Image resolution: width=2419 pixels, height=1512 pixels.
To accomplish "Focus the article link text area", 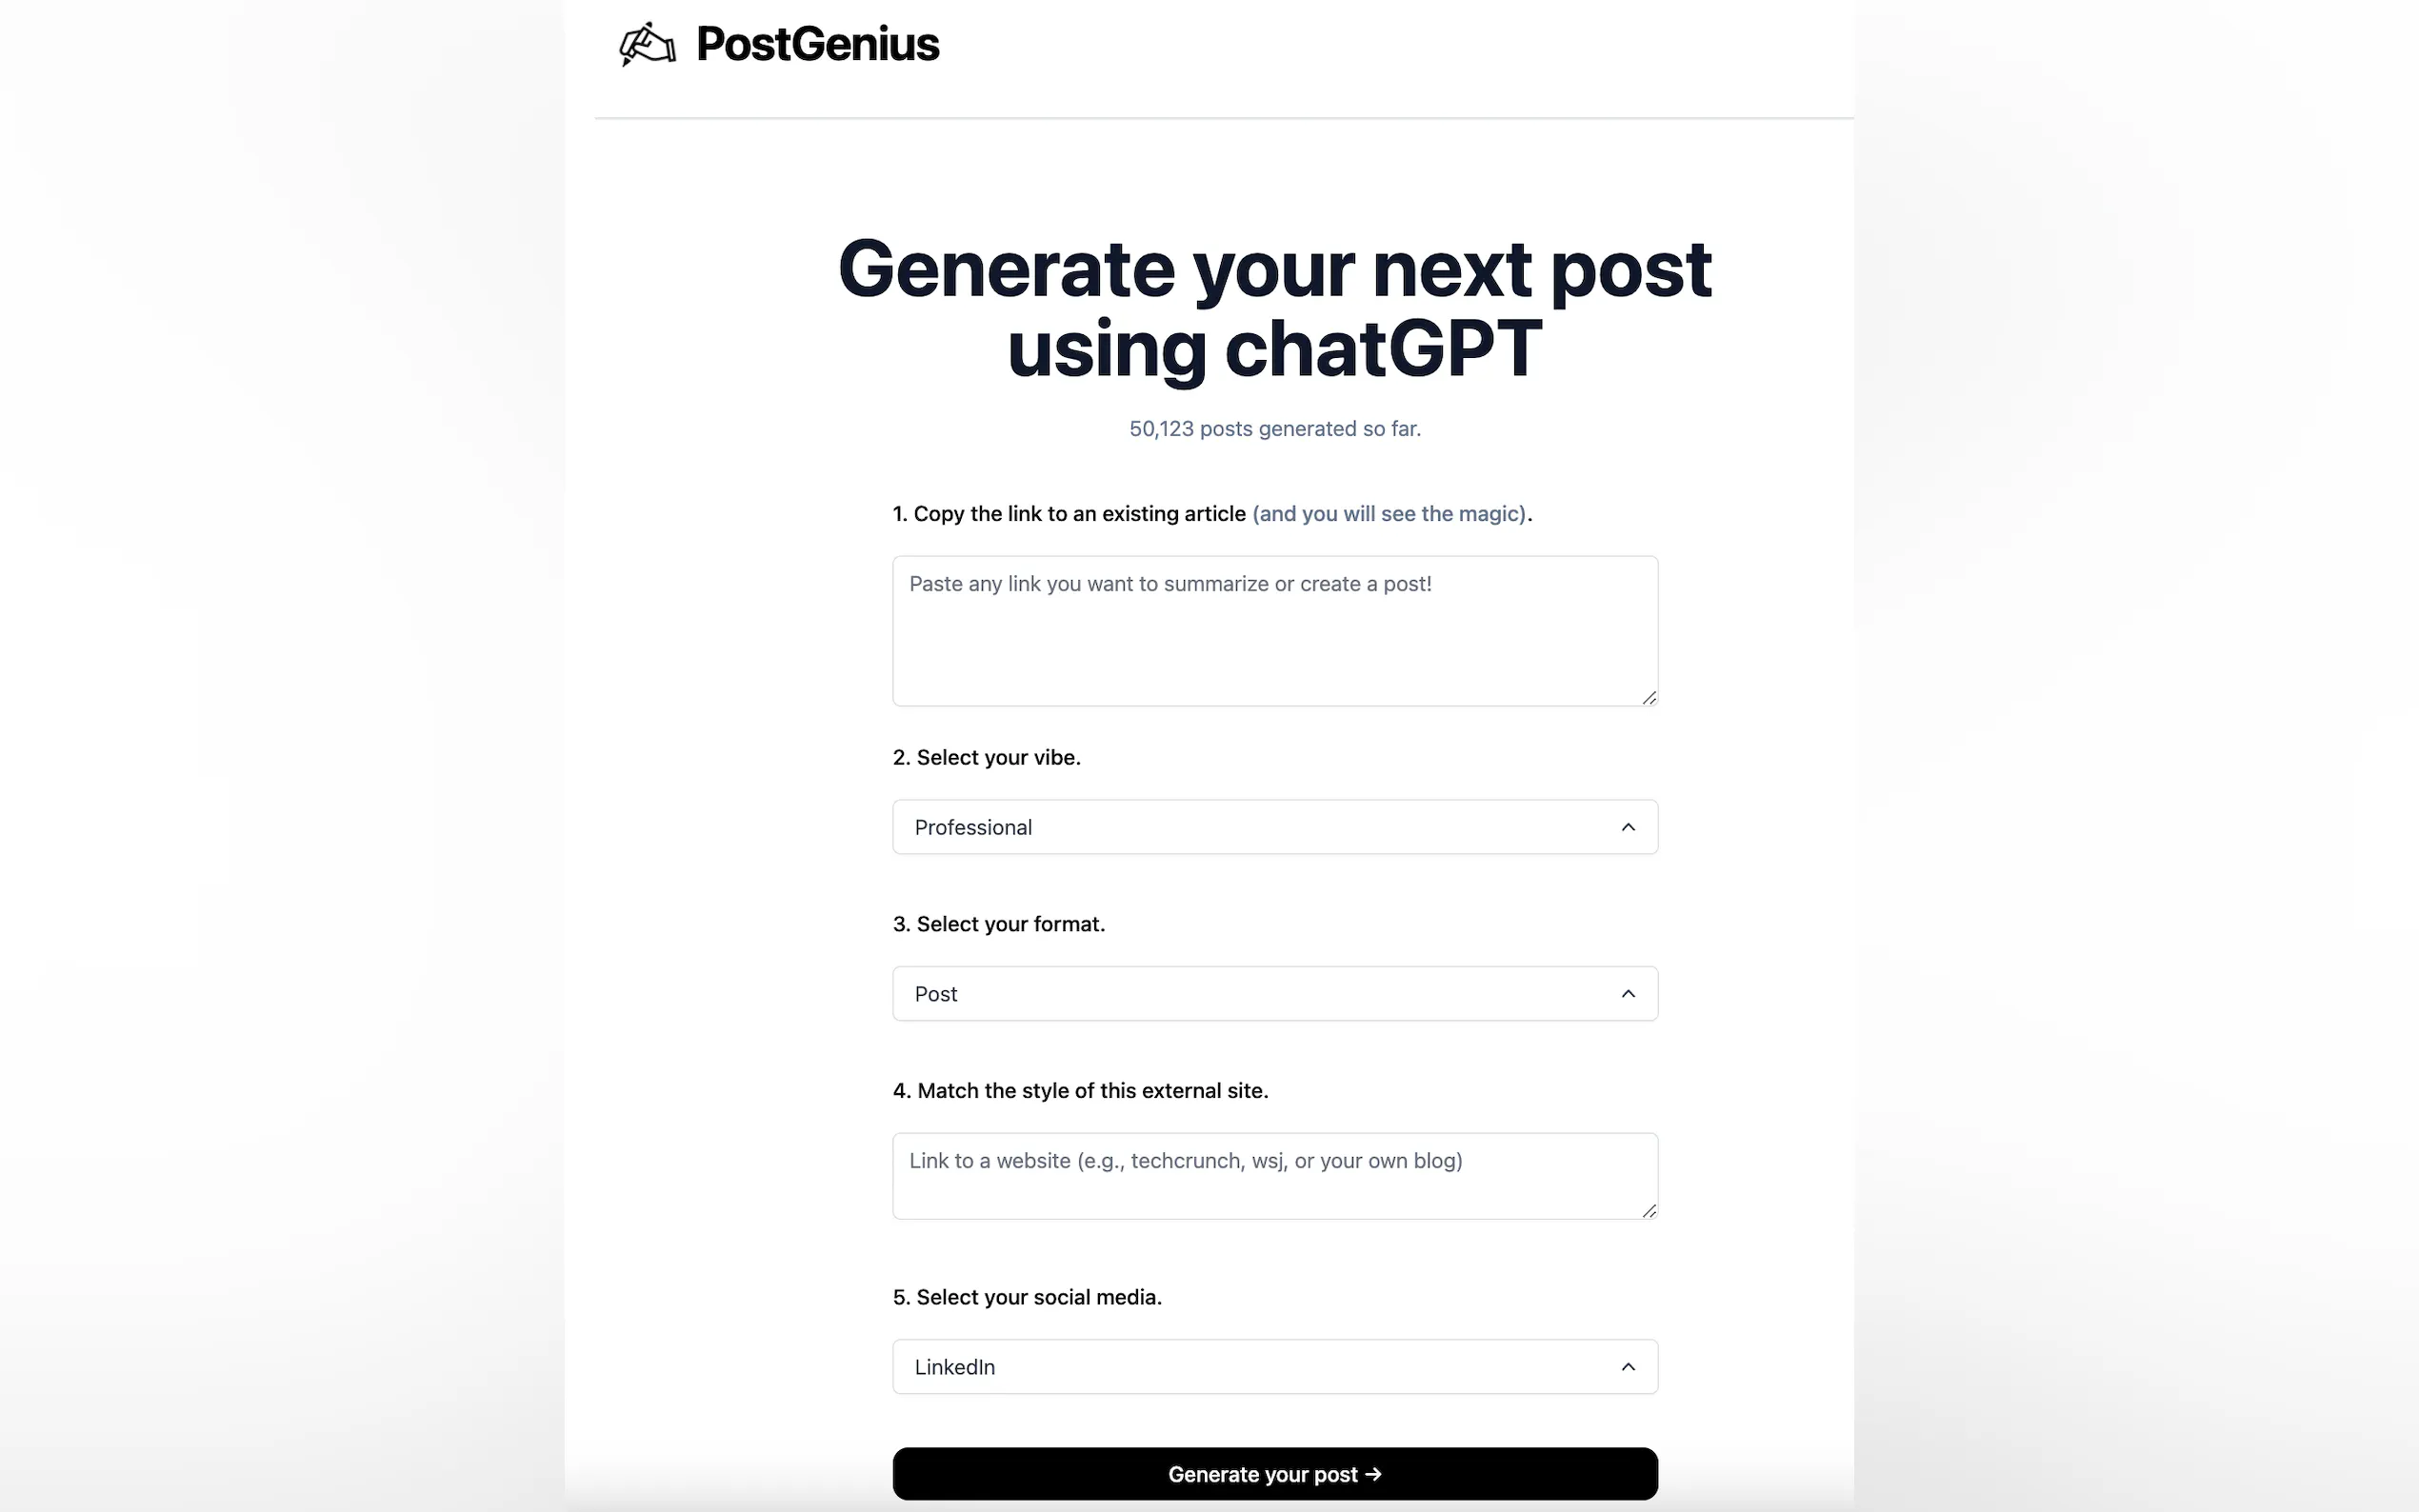I will click(1274, 630).
